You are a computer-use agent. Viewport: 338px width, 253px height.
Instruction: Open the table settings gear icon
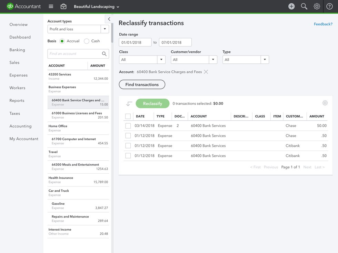pyautogui.click(x=325, y=103)
